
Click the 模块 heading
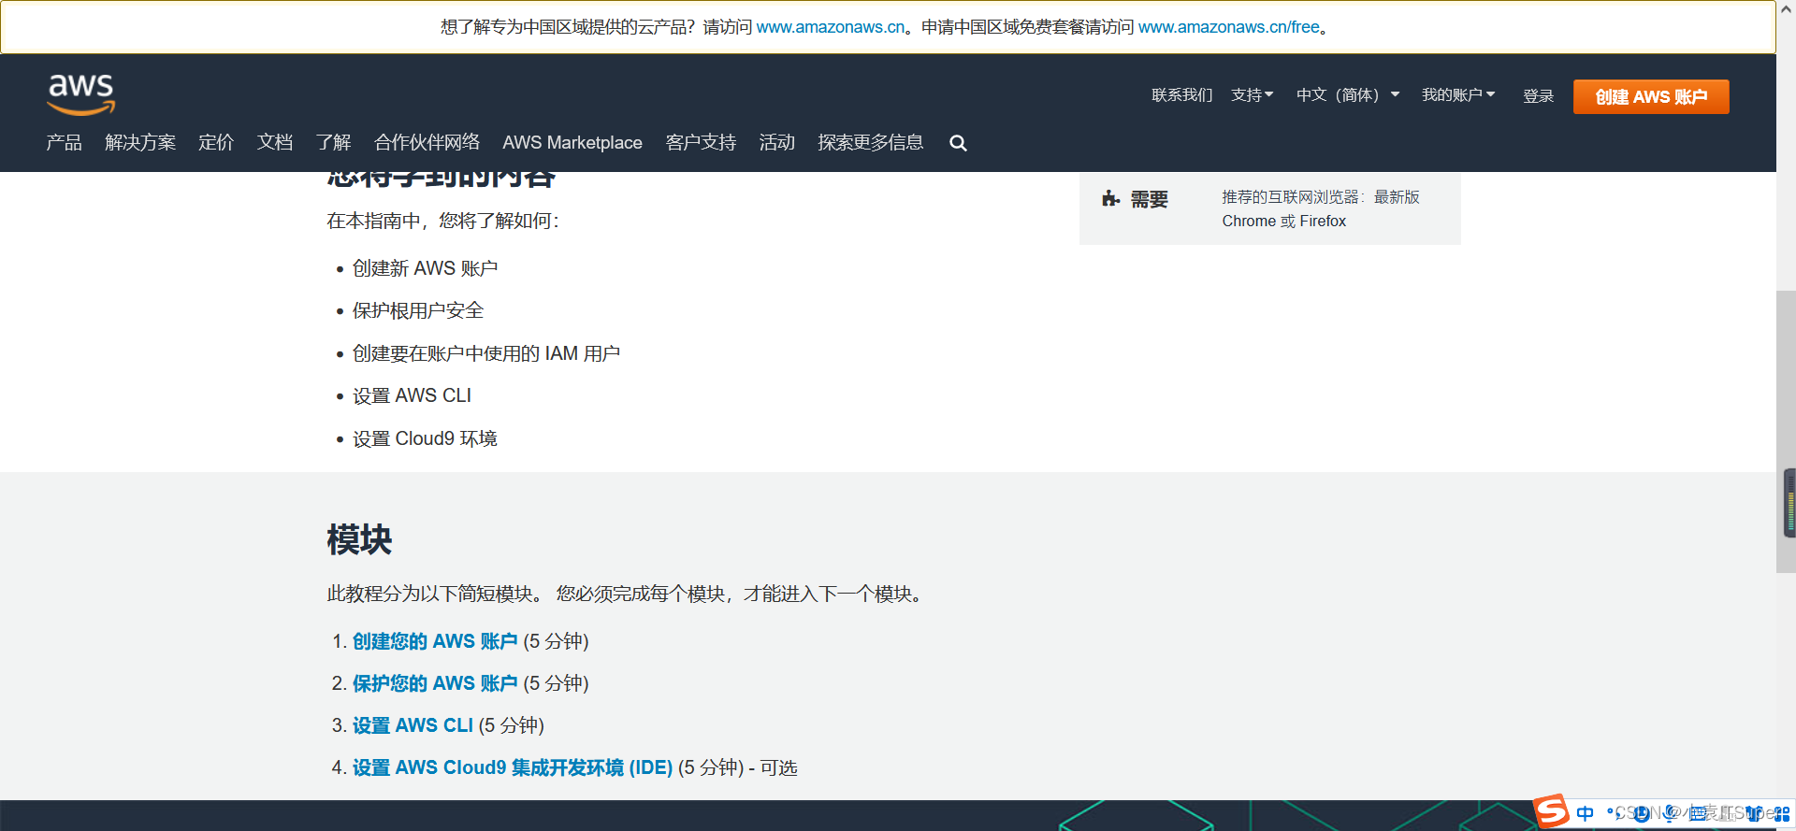point(359,539)
